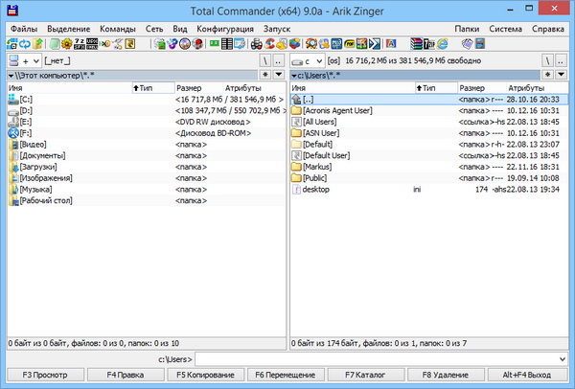This screenshot has width=575, height=389.
Task: Sort the right panel by Размер column
Action: point(471,87)
